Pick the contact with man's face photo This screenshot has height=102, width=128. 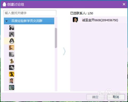click(x=29, y=81)
